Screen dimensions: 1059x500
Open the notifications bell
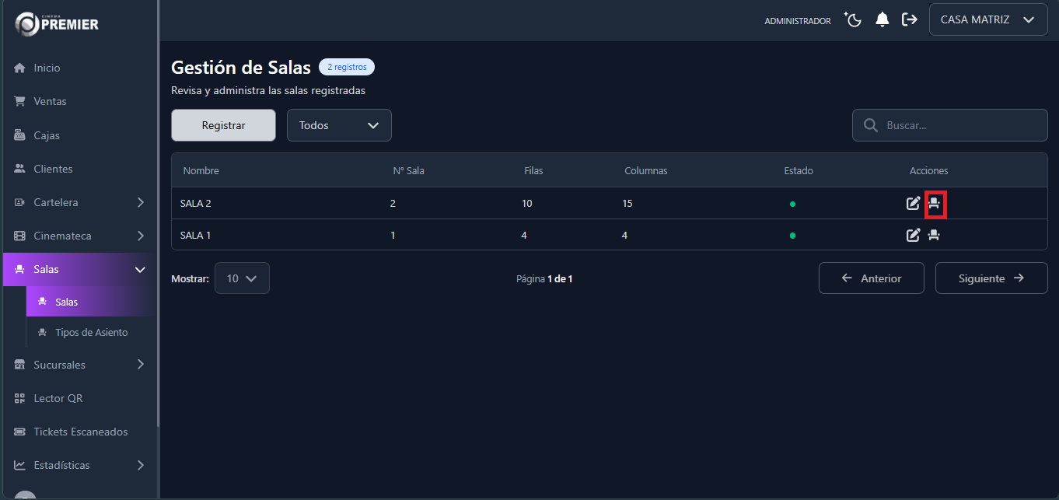[882, 20]
